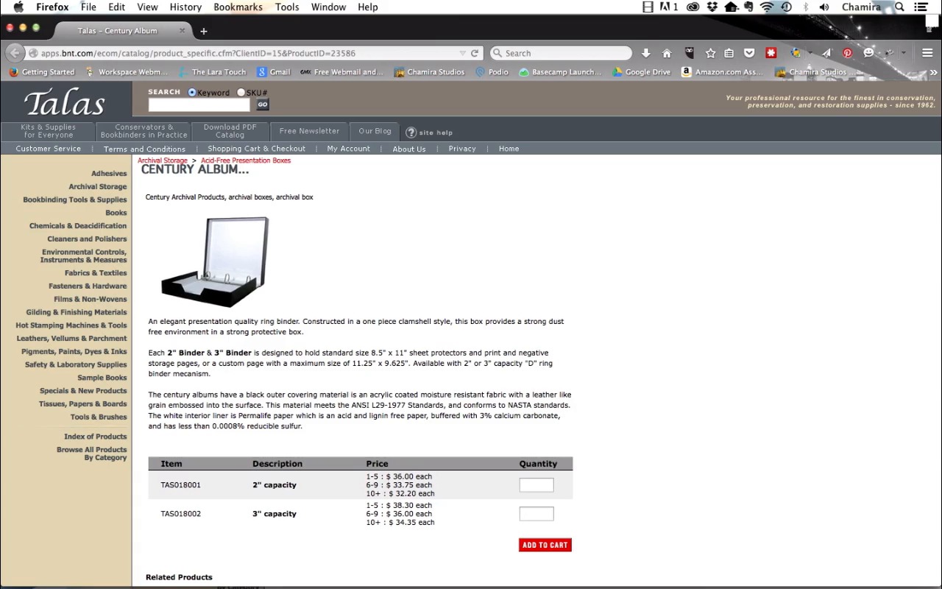The width and height of the screenshot is (942, 589).
Task: Click the Talas search text field
Action: tap(200, 105)
